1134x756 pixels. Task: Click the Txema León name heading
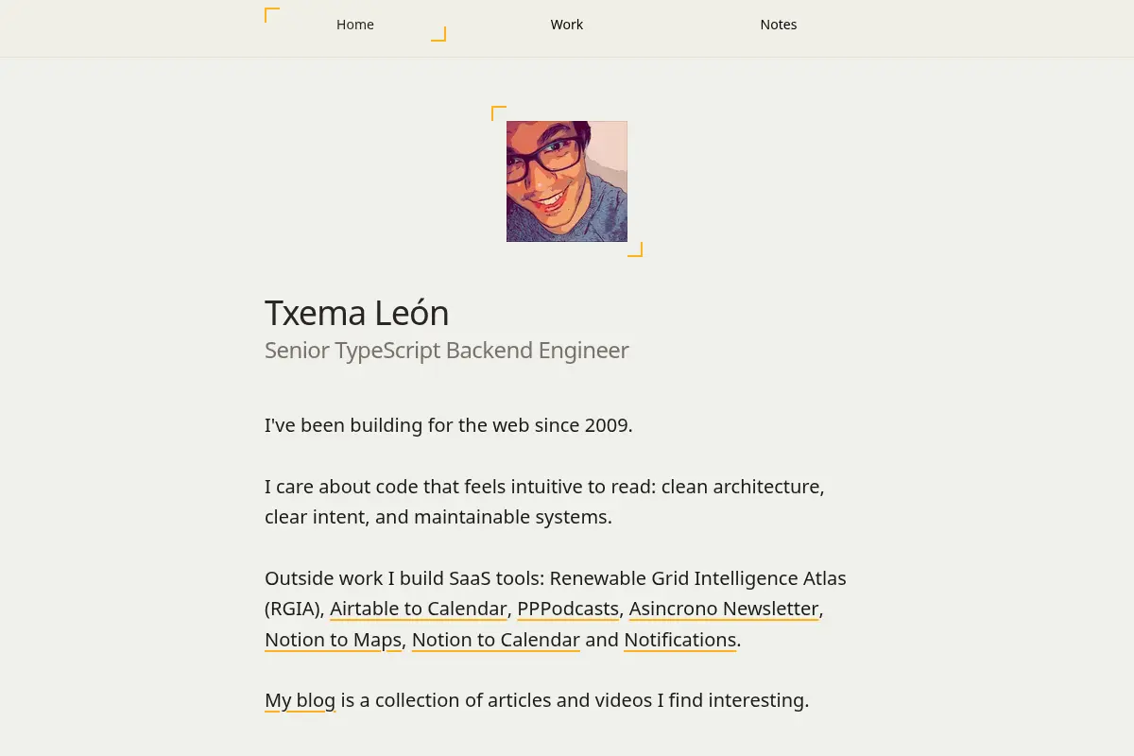coord(356,313)
